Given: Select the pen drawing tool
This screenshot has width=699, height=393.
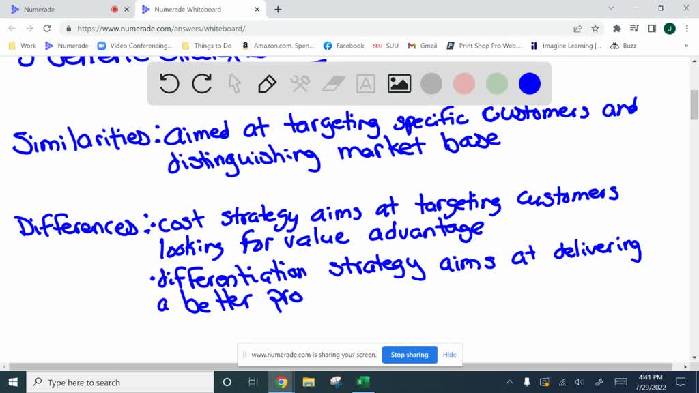Looking at the screenshot, I should pos(267,84).
